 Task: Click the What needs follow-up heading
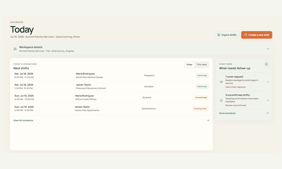[235, 68]
